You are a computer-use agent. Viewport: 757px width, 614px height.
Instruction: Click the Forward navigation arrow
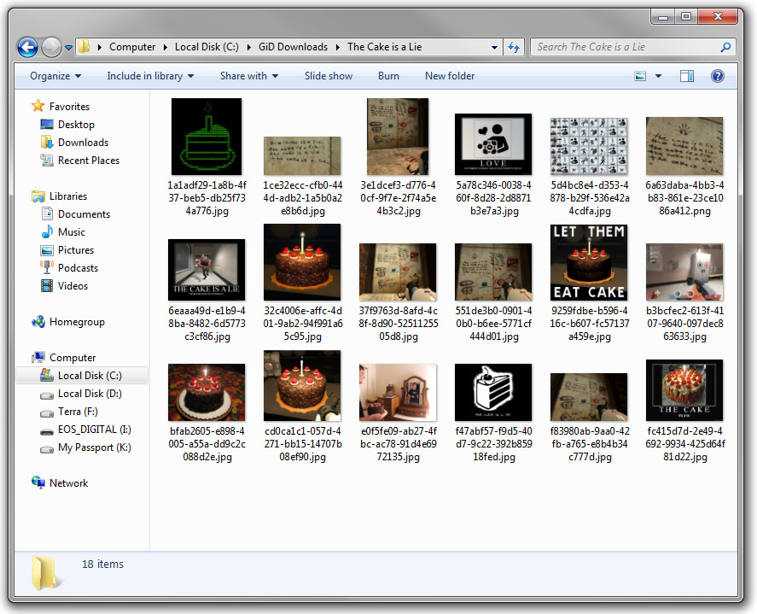pos(51,47)
